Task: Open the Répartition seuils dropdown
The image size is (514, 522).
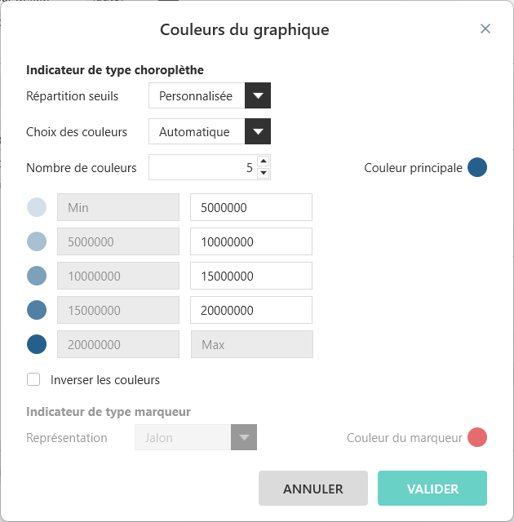Action: pos(258,96)
